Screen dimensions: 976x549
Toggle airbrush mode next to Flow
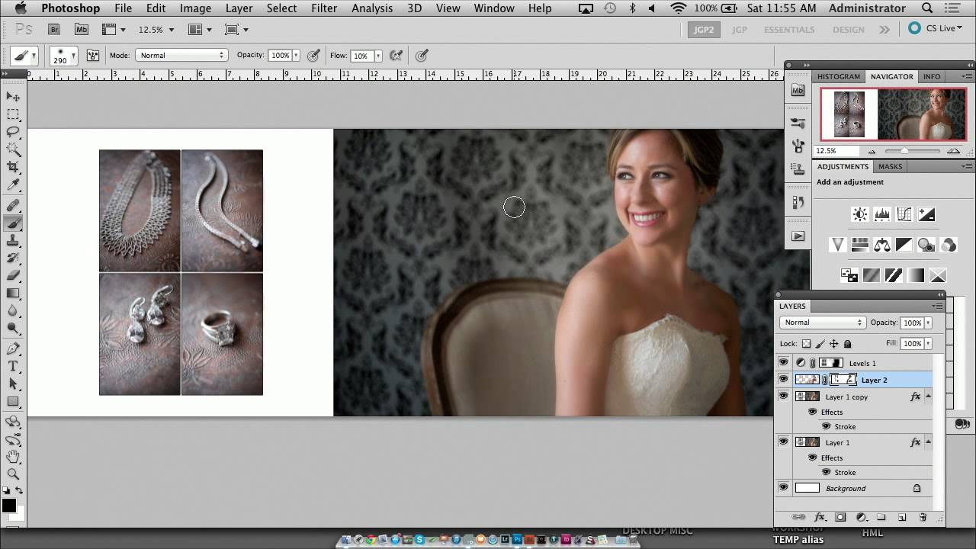396,55
